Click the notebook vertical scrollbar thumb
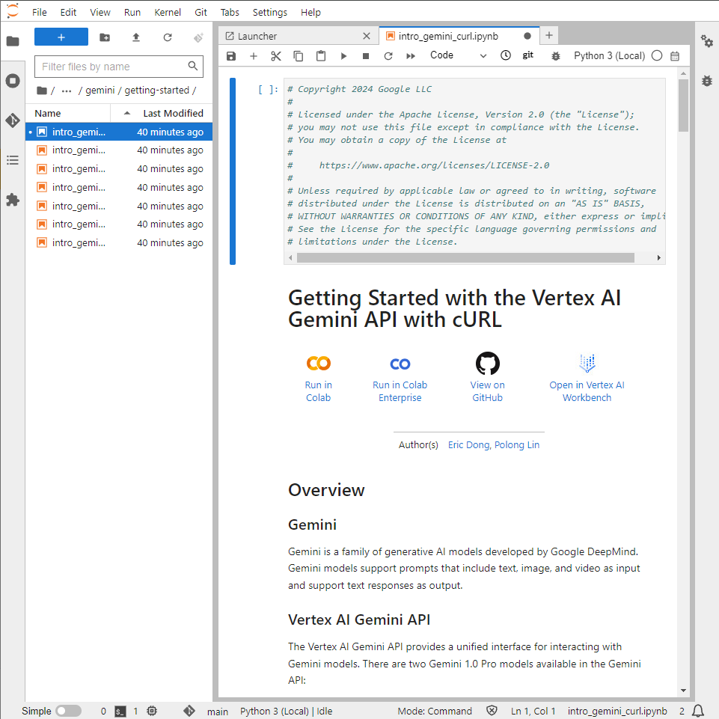 click(x=683, y=105)
